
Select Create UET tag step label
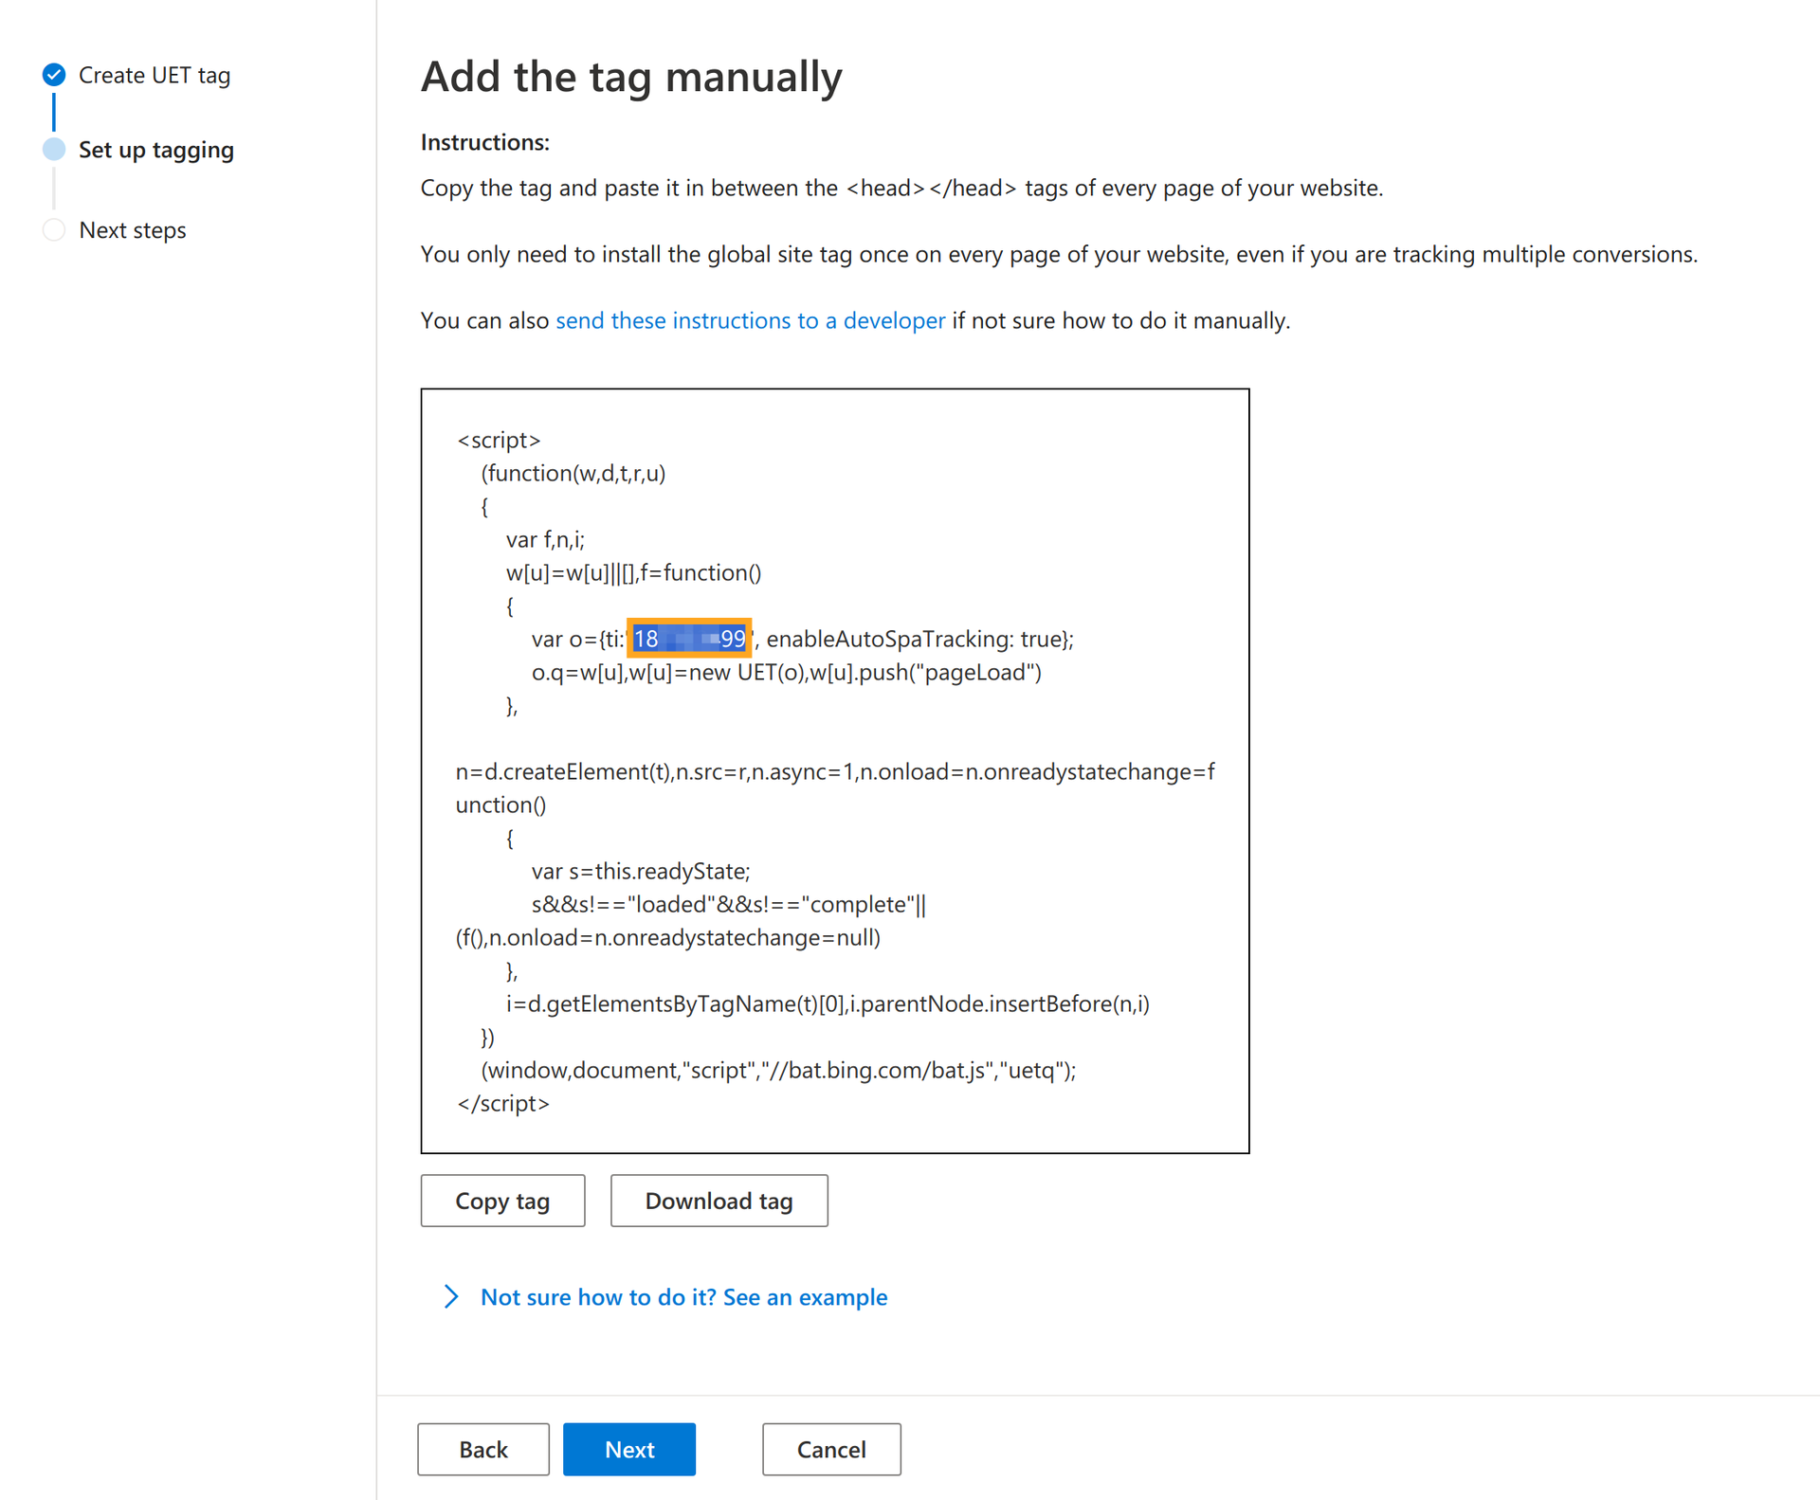point(155,75)
